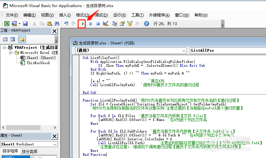This screenshot has width=266, height=158.
Task: Click the 'Sub ListFilesTest()' code line
Action: (101, 58)
